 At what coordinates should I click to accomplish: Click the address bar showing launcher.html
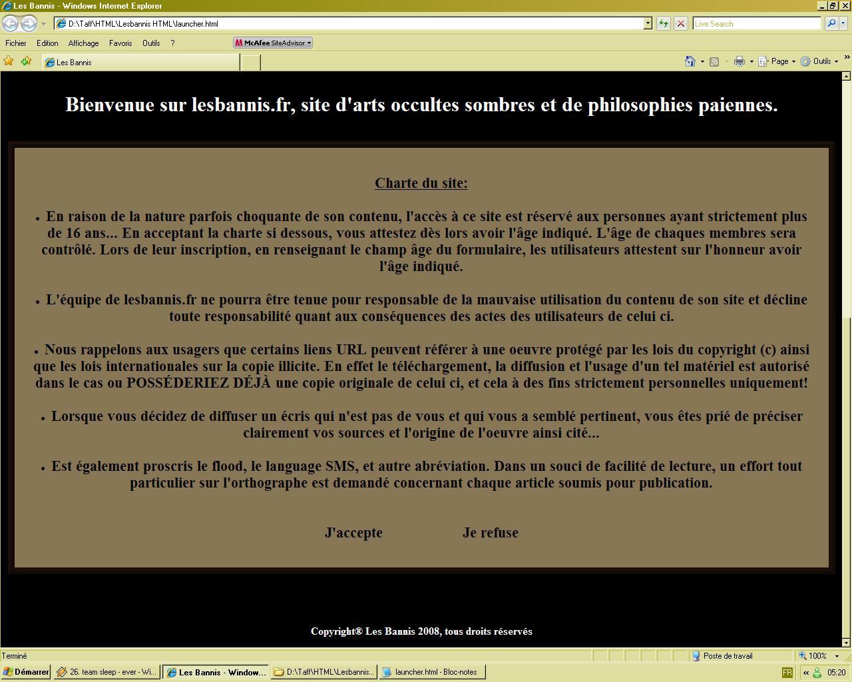[349, 23]
